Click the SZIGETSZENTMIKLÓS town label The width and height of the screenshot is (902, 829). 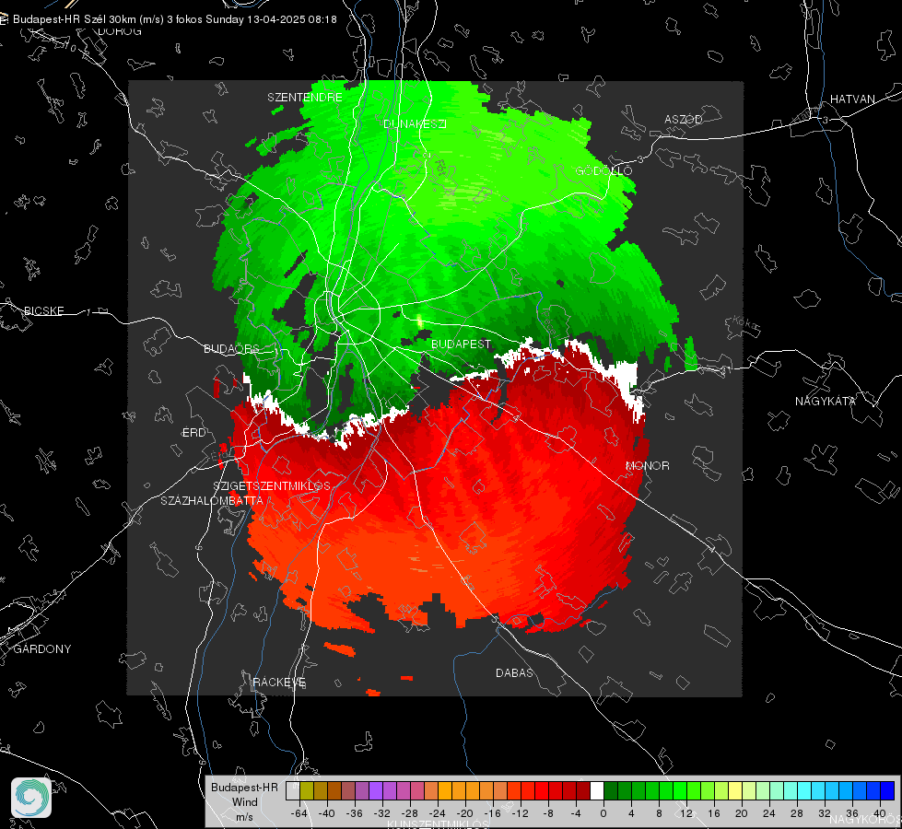click(x=272, y=486)
